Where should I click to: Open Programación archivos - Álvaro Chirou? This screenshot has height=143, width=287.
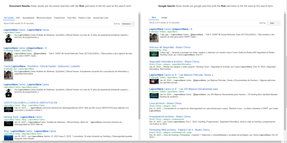[x=170, y=117]
